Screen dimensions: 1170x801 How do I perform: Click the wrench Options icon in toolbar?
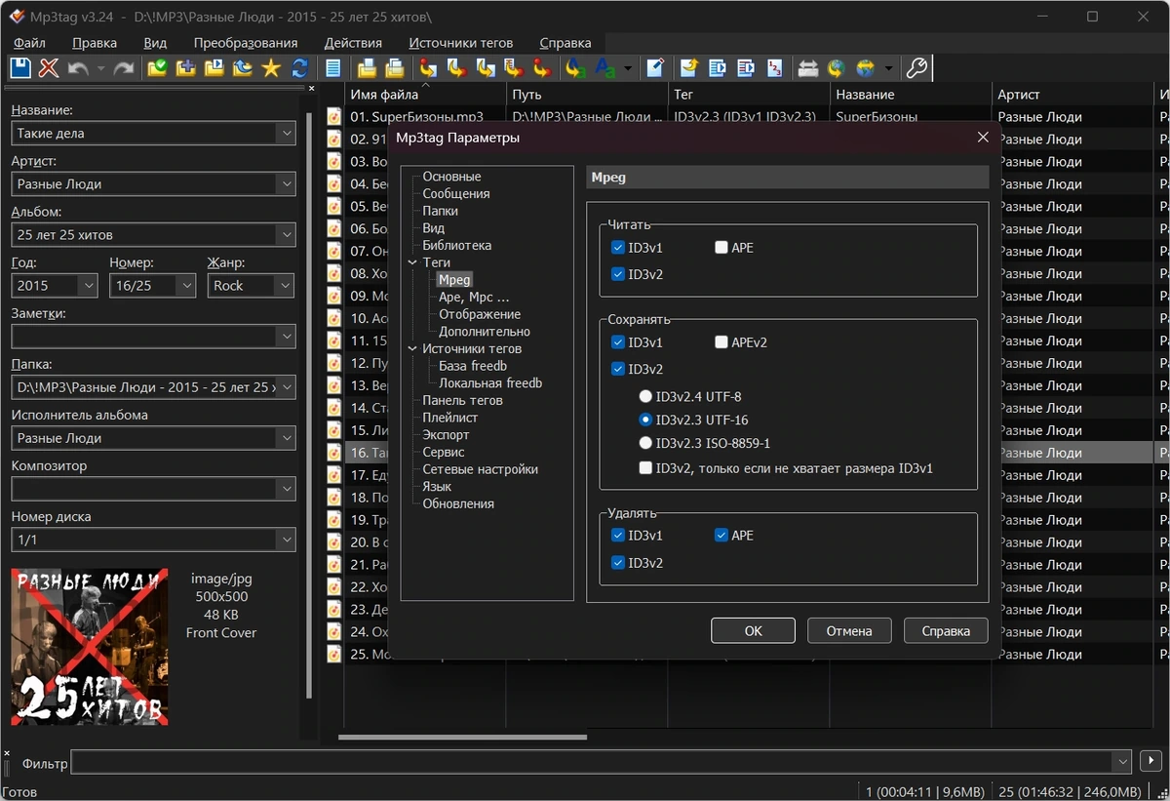pyautogui.click(x=916, y=68)
